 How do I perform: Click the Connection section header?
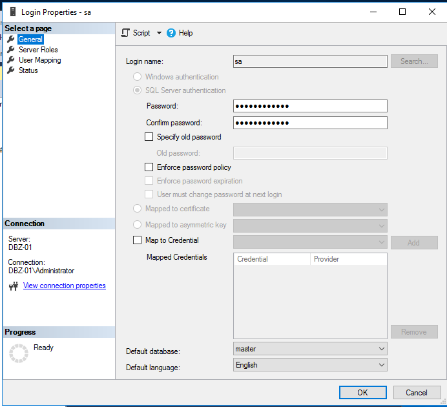tap(59, 224)
